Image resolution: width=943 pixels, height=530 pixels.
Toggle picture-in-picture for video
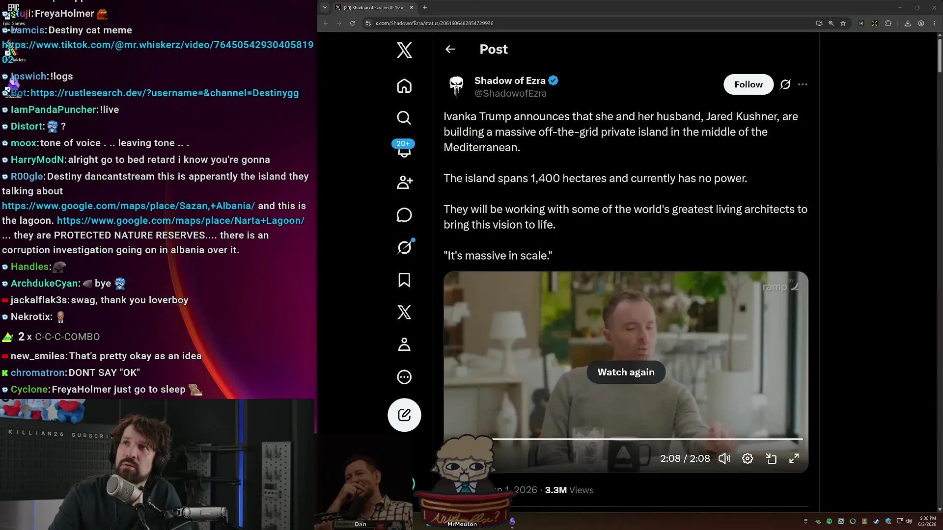(x=771, y=458)
